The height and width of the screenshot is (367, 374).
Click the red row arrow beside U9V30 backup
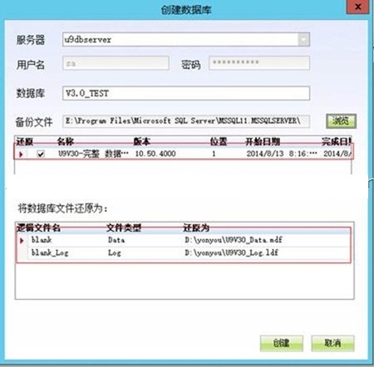click(21, 154)
